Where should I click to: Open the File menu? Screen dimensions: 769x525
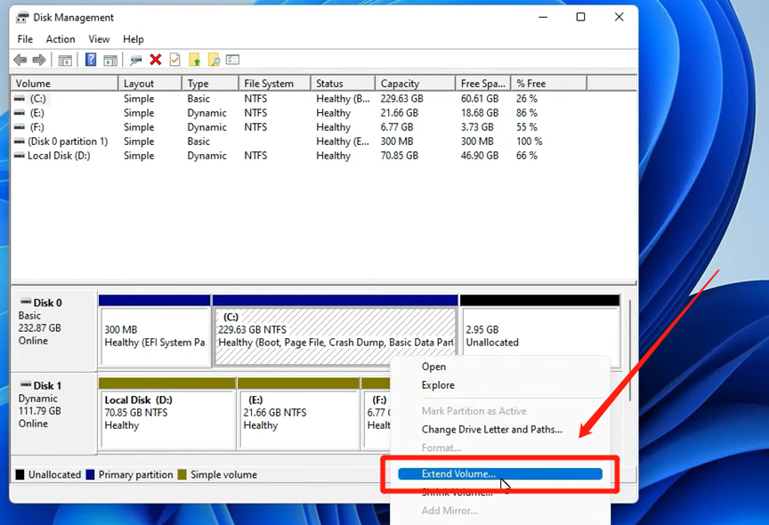click(24, 39)
